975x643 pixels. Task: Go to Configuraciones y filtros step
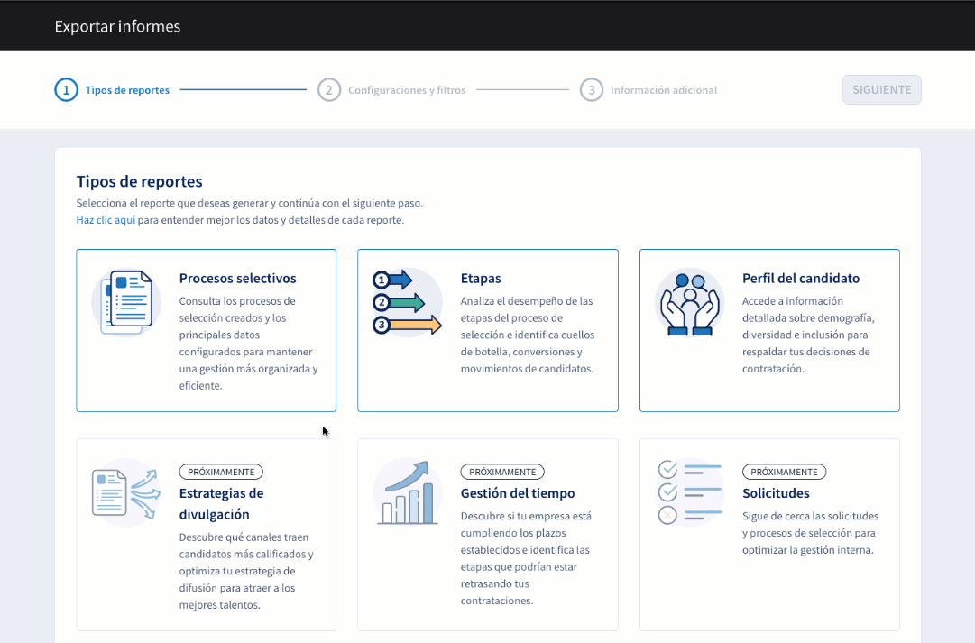click(407, 90)
